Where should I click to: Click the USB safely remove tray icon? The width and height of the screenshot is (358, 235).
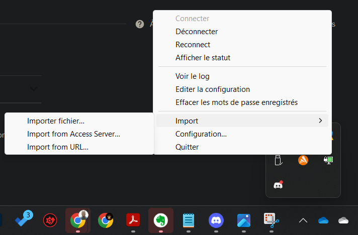[x=279, y=160]
